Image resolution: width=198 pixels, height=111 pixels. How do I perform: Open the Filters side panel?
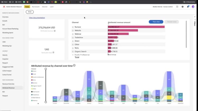[x=195, y=23]
